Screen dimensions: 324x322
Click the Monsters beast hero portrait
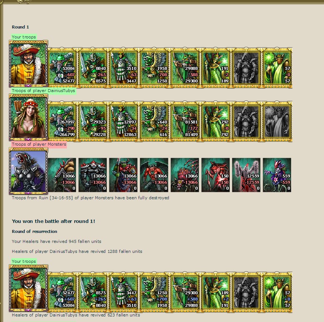tap(28, 171)
